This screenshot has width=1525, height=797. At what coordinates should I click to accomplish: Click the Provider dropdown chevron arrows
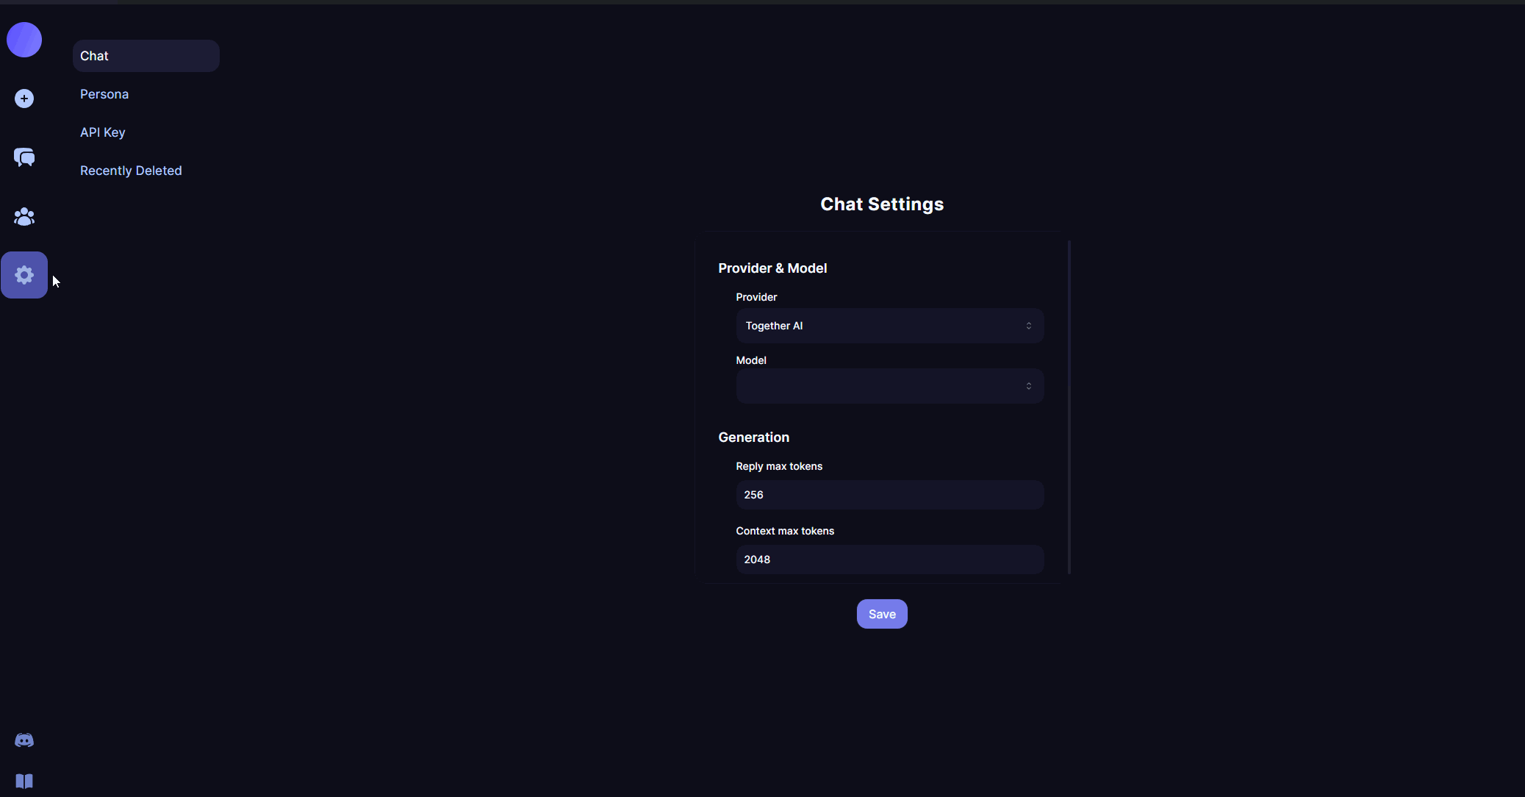pyautogui.click(x=1028, y=326)
